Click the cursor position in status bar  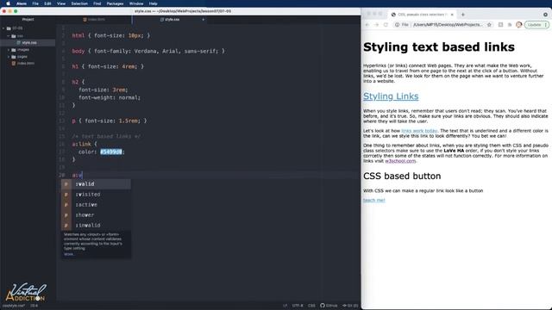coord(34,306)
